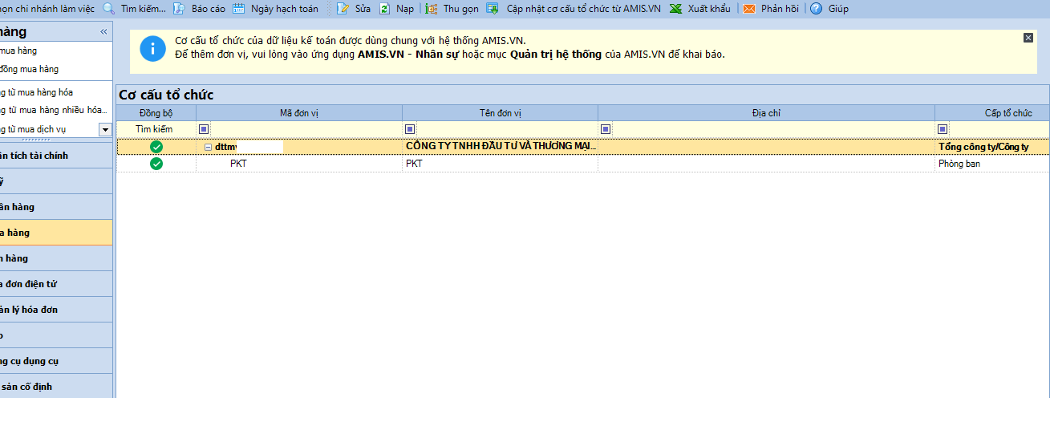Viewport: 1050px width, 426px height.
Task: Open the tích tài chính sidebar section
Action: pyautogui.click(x=56, y=156)
